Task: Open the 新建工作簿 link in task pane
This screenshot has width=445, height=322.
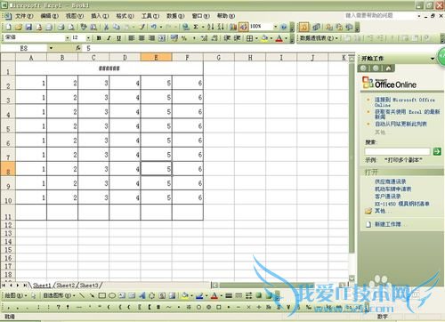Action: [388, 224]
